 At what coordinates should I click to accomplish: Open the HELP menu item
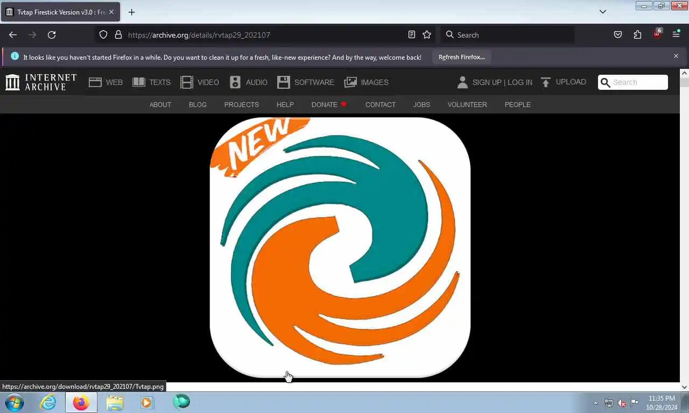[x=285, y=104]
